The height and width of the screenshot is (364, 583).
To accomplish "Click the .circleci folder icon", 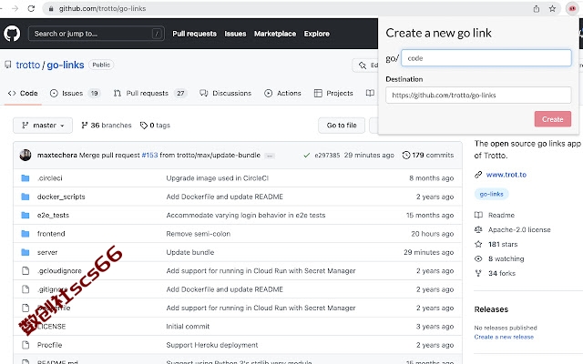I will pyautogui.click(x=26, y=178).
